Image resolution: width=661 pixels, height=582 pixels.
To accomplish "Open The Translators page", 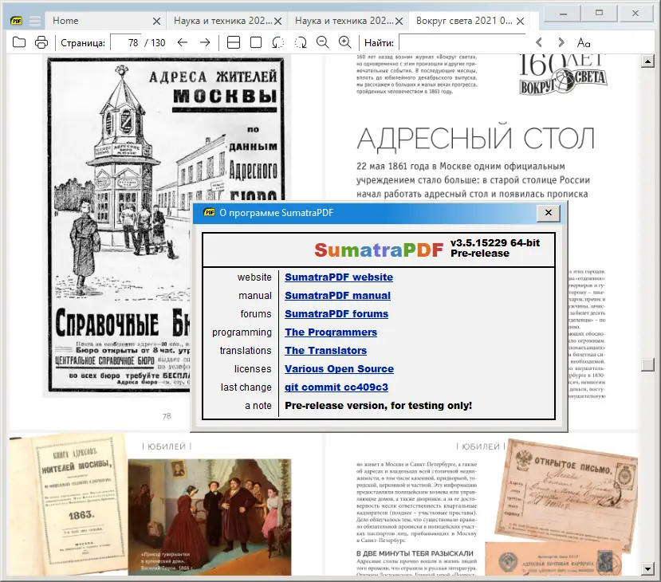I will 325,350.
